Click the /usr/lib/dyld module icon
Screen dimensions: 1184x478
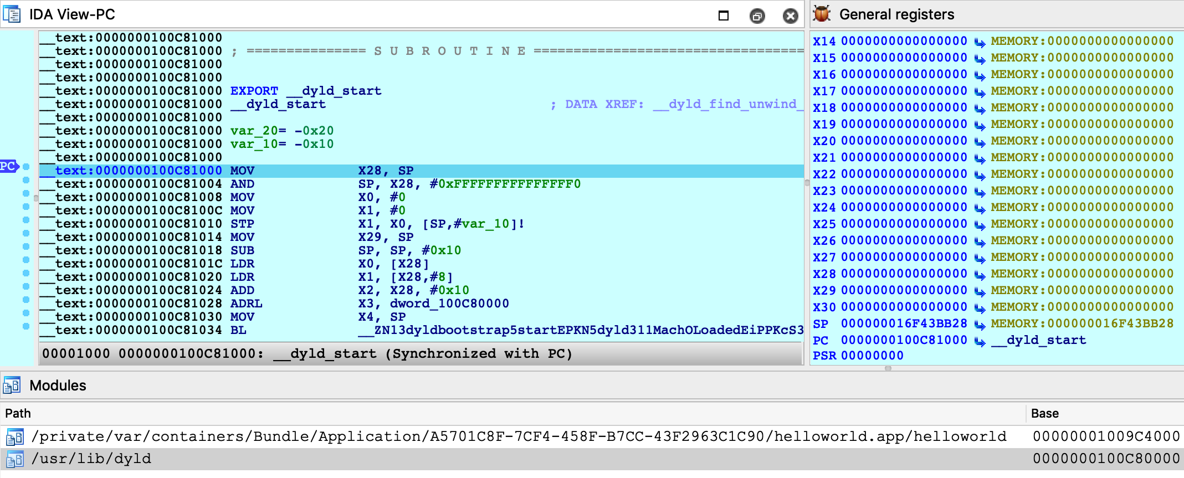pyautogui.click(x=14, y=459)
